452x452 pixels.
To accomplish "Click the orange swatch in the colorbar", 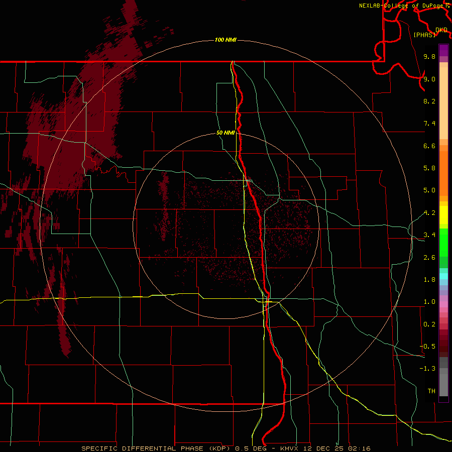I will [443, 173].
